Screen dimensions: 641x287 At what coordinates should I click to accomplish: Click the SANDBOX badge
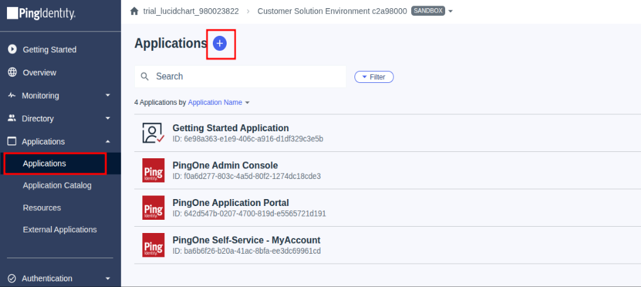click(428, 11)
